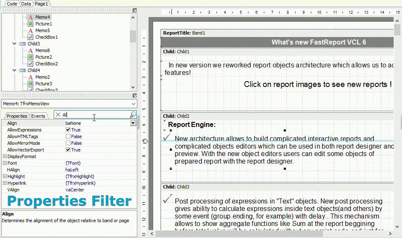This screenshot has height=238, width=402.
Task: Open the Align property dropdown
Action: [133, 123]
